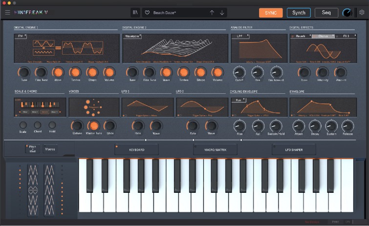Select the Minor 9 chord preset
Screen dimensions: 369x226
pos(44,112)
